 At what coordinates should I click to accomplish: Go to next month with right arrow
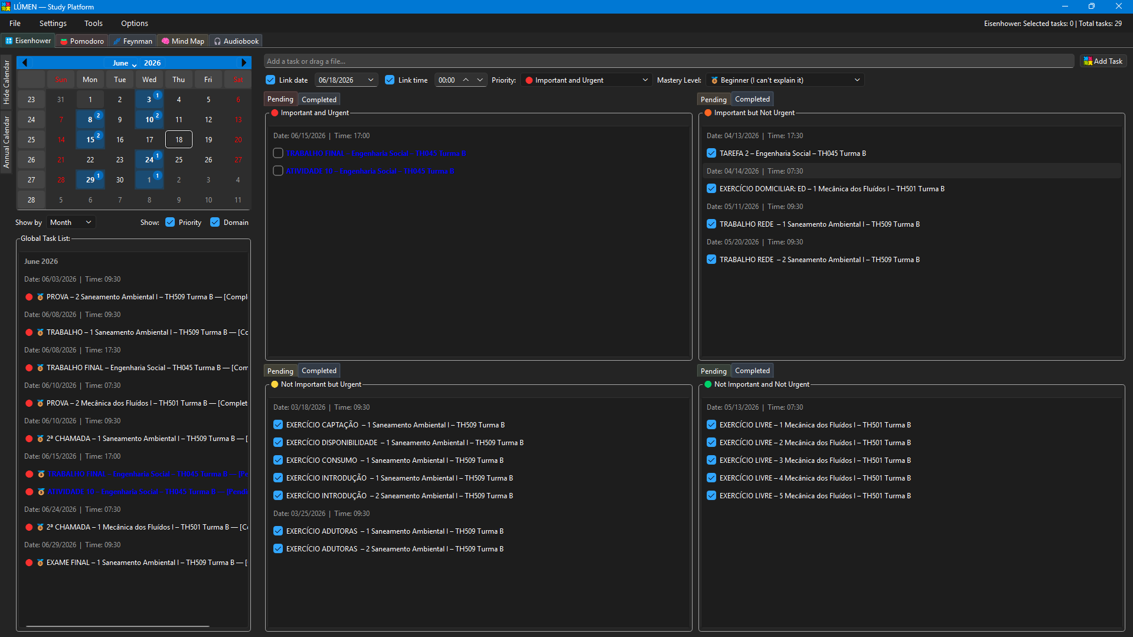[x=244, y=63]
